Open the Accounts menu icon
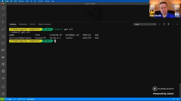Screen dimensions: 181x101 point(3,87)
